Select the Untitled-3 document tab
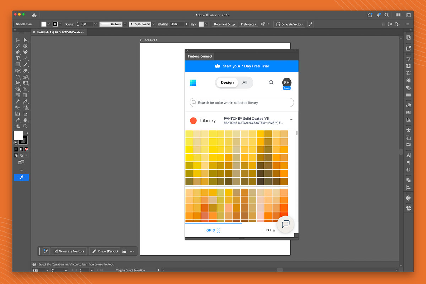Screen dimensions: 426x284 point(59,32)
